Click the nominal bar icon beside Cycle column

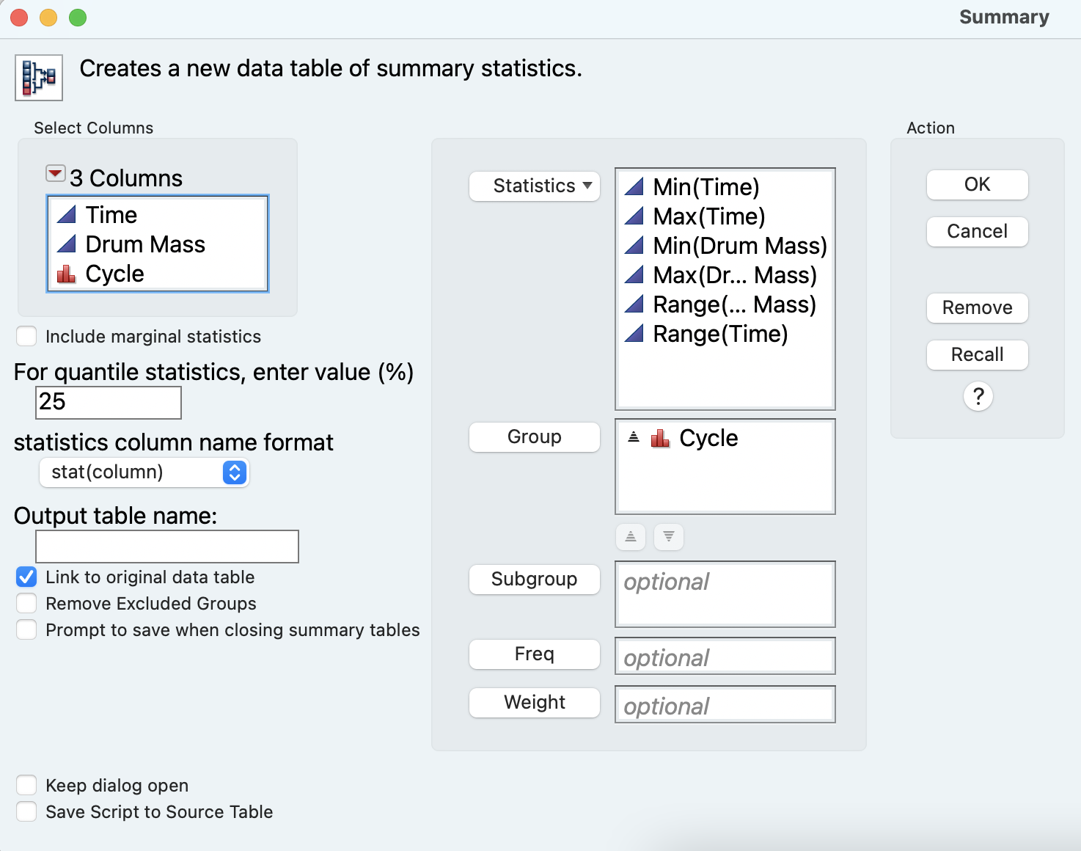[67, 274]
